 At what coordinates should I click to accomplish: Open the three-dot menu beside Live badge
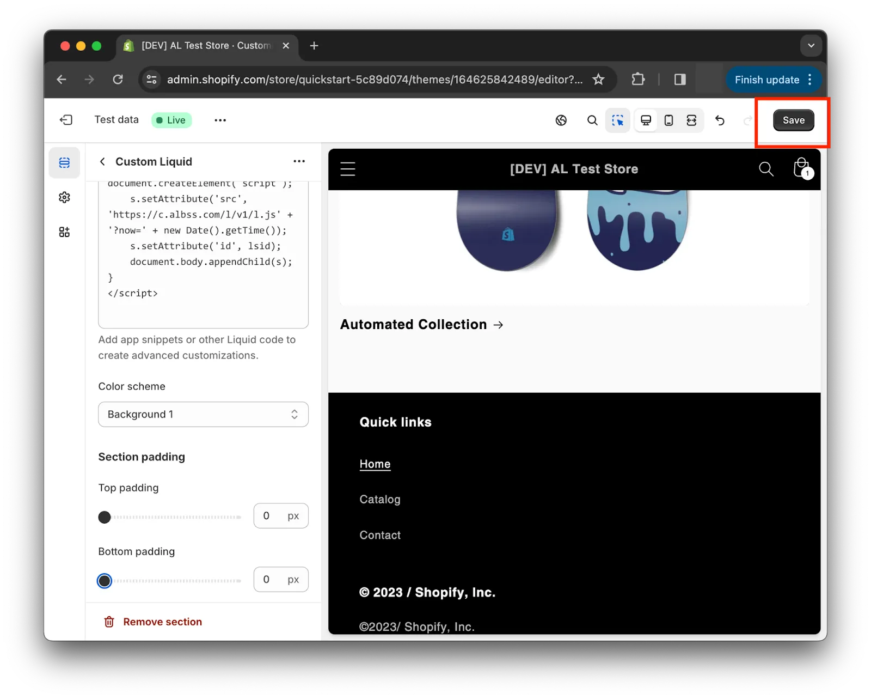click(220, 120)
